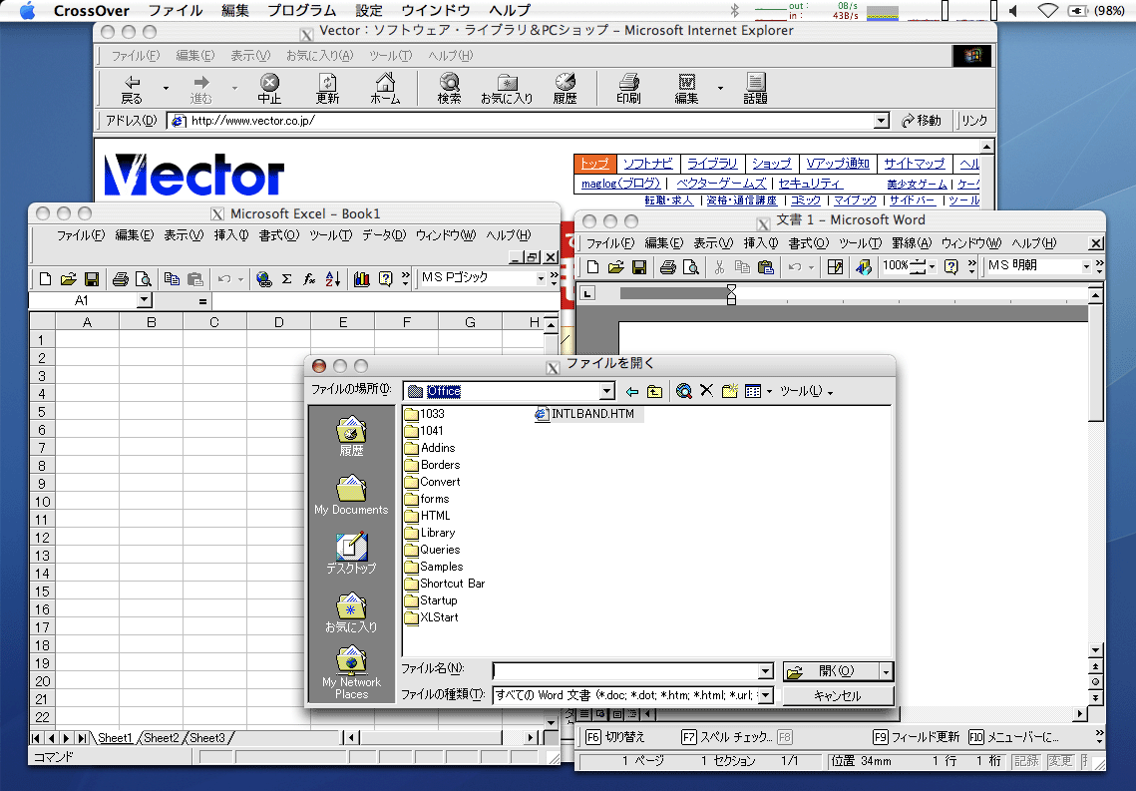Click Excel AutoSum icon

(287, 279)
